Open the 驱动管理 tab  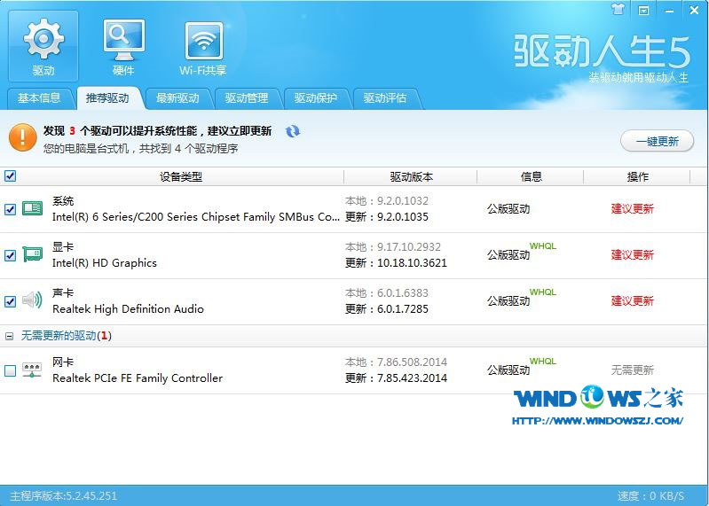click(x=247, y=98)
